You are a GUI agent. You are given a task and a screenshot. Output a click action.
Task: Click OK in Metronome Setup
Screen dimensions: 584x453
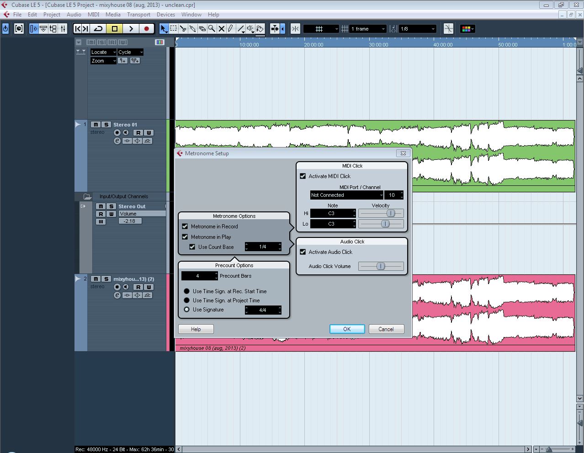347,329
